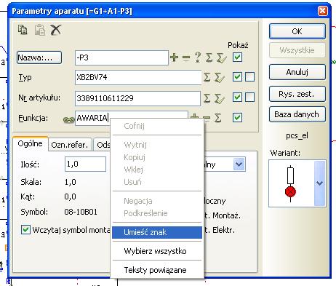The image size is (336, 286).
Task: Choose Wybierz wszystko from context menu
Action: coord(157,251)
